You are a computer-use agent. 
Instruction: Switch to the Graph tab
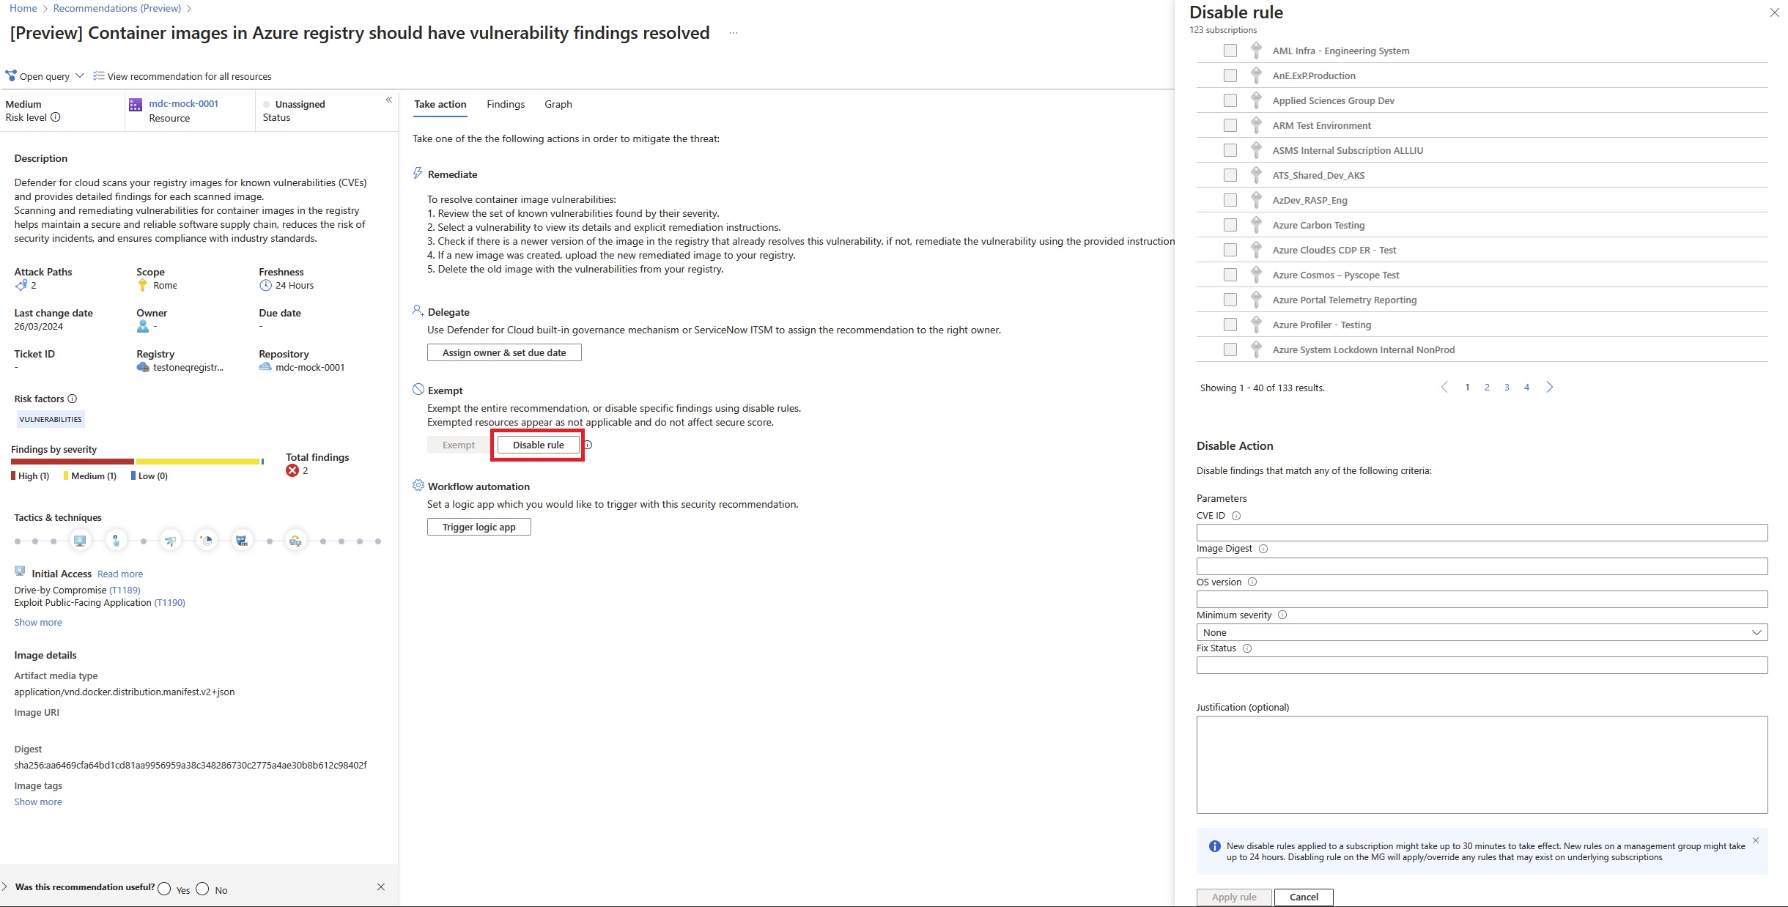tap(558, 104)
